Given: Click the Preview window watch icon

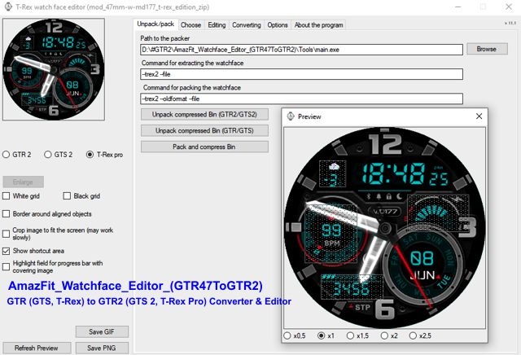Looking at the screenshot, I should 291,116.
